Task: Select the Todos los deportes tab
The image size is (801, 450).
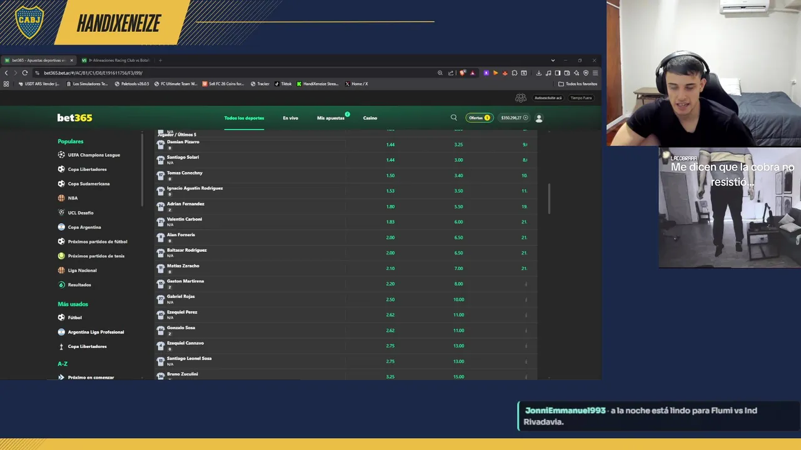Action: [244, 117]
